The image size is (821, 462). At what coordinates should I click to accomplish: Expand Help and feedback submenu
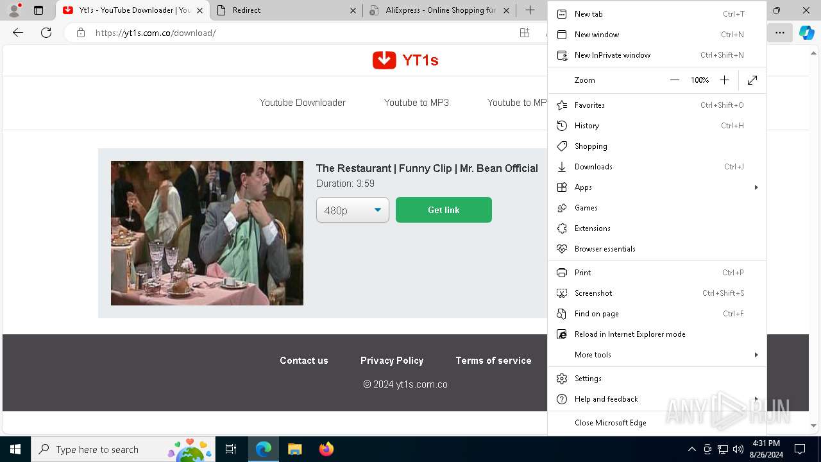pos(657,399)
